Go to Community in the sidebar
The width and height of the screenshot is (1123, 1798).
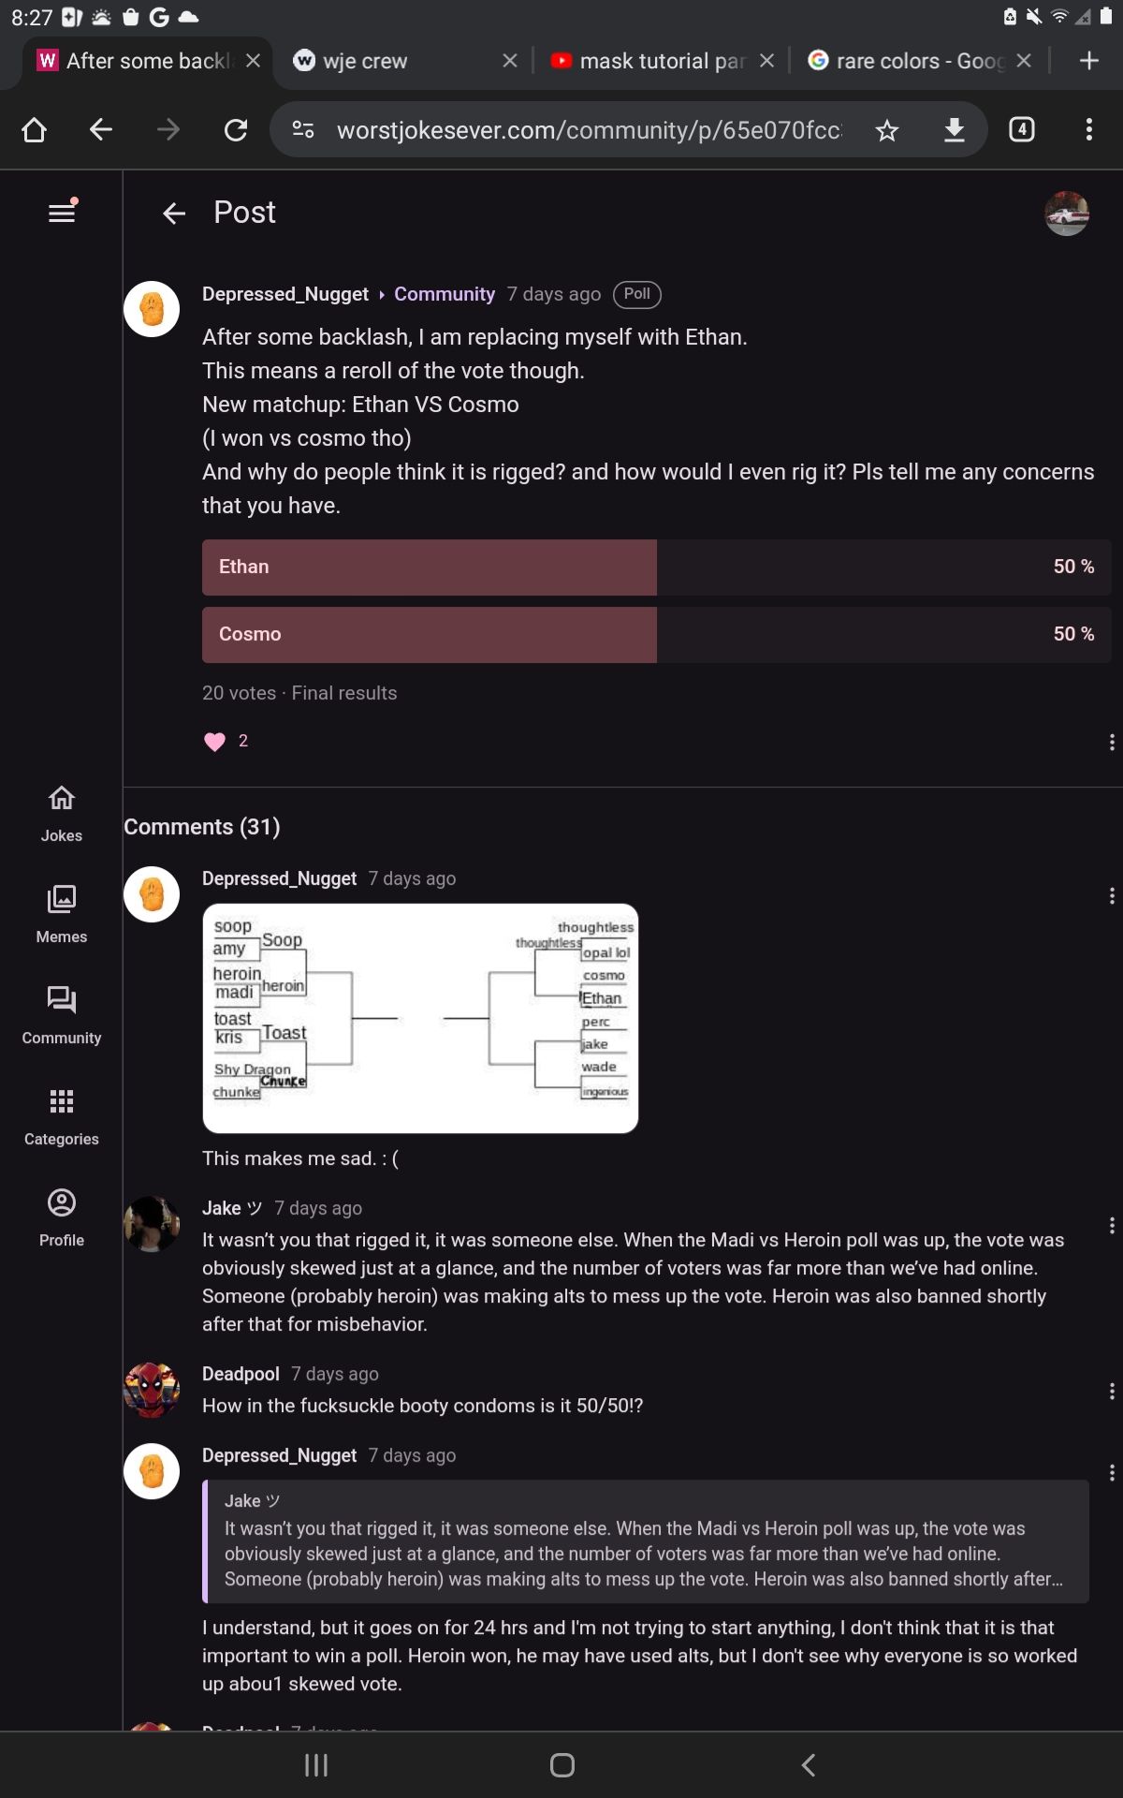[62, 1015]
